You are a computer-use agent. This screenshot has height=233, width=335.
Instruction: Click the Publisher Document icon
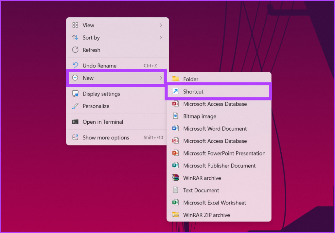(x=175, y=166)
